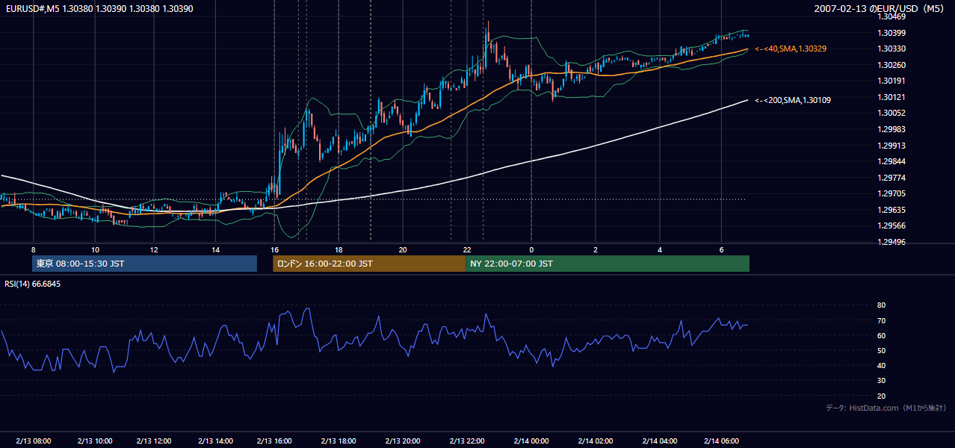Viewport: 955px width, 448px height.
Task: Click the 1.30469 price axis value
Action: 891,16
